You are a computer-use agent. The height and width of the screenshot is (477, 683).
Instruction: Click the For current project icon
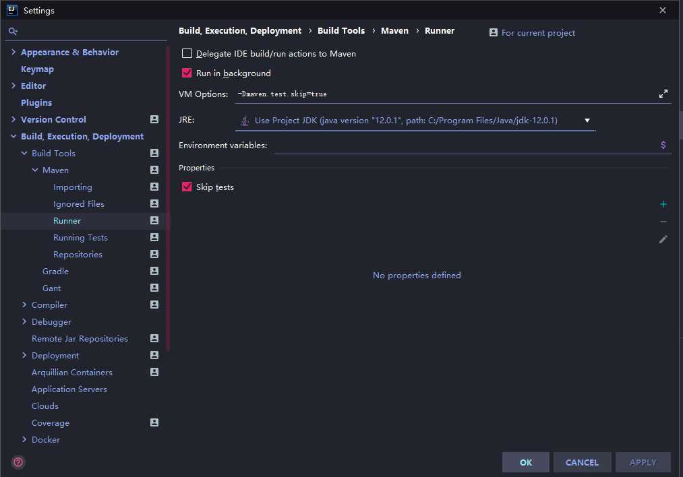pos(493,32)
